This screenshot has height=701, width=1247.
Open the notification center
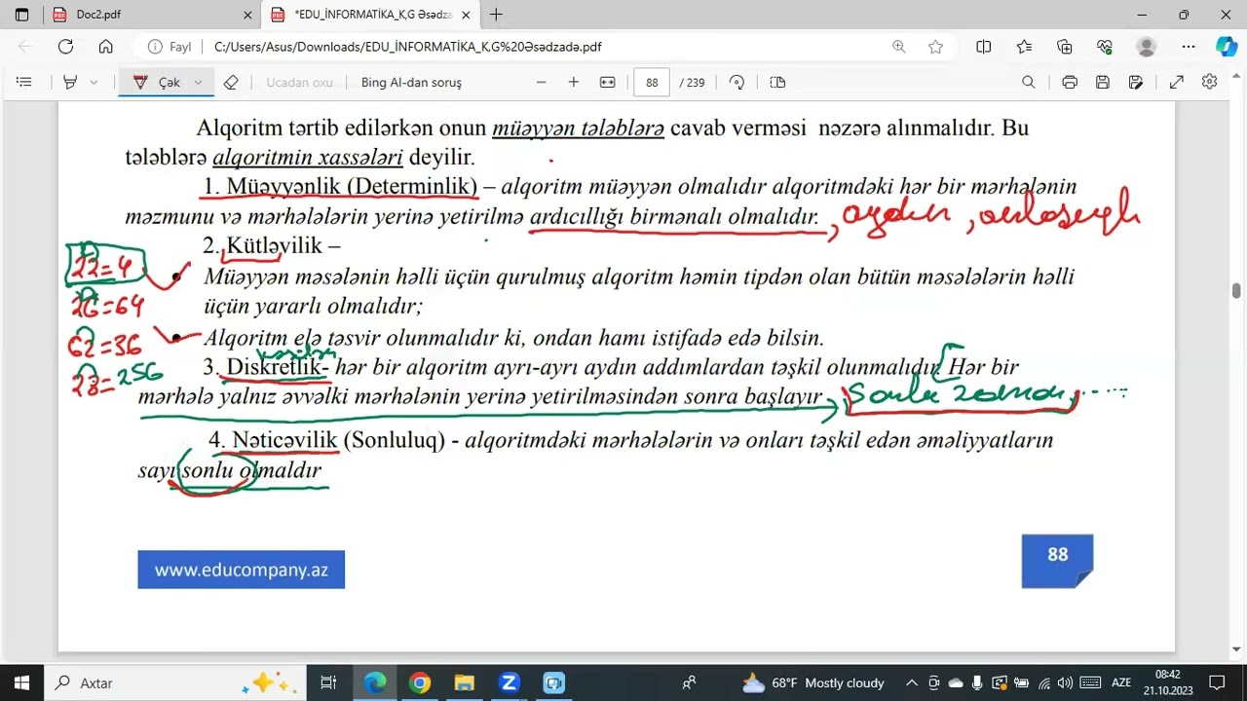tap(1217, 683)
